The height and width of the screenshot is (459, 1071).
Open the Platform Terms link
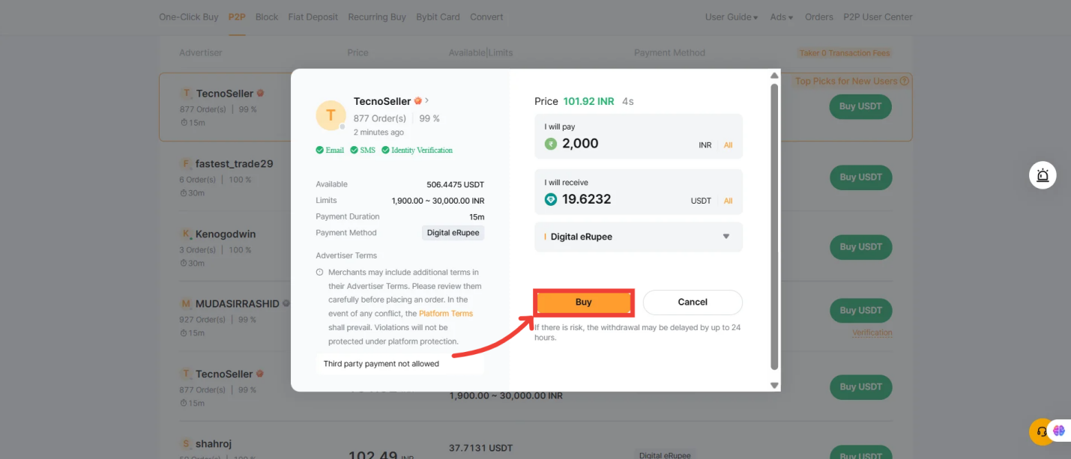(x=446, y=313)
